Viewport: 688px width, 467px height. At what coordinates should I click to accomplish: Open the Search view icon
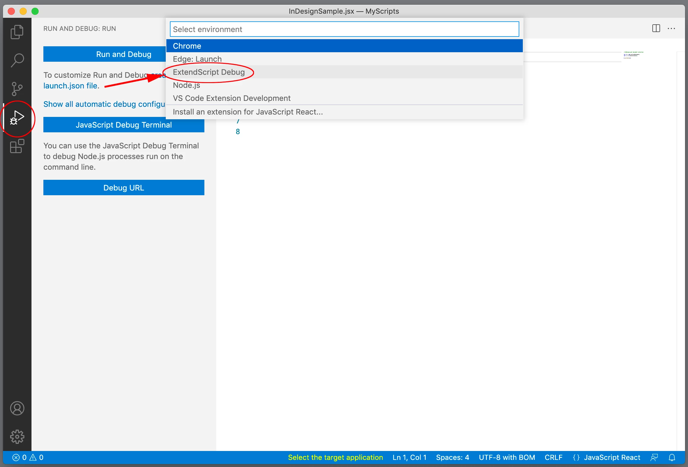[x=17, y=60]
